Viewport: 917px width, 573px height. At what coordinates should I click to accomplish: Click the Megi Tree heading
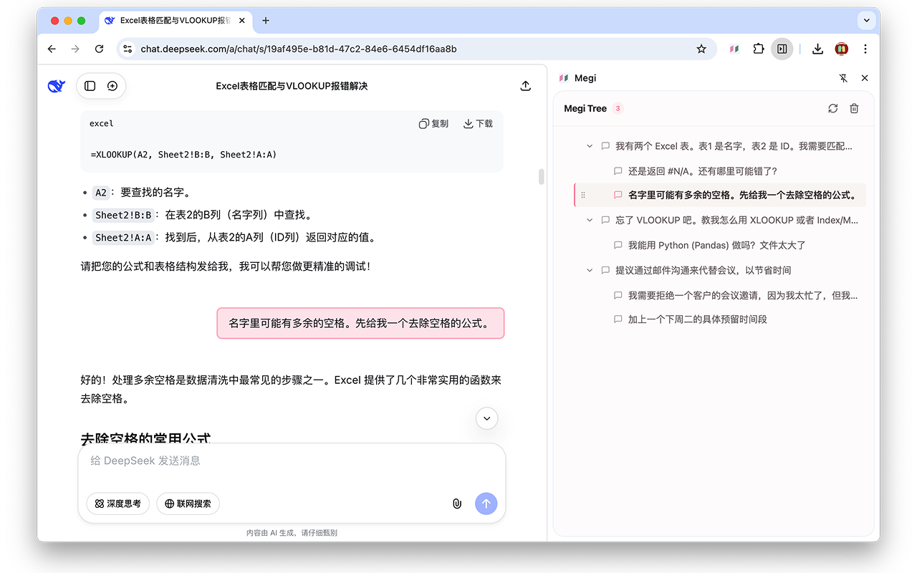tap(585, 109)
